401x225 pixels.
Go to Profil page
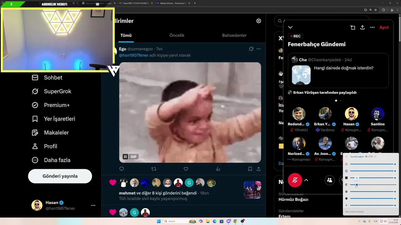[x=44, y=146]
